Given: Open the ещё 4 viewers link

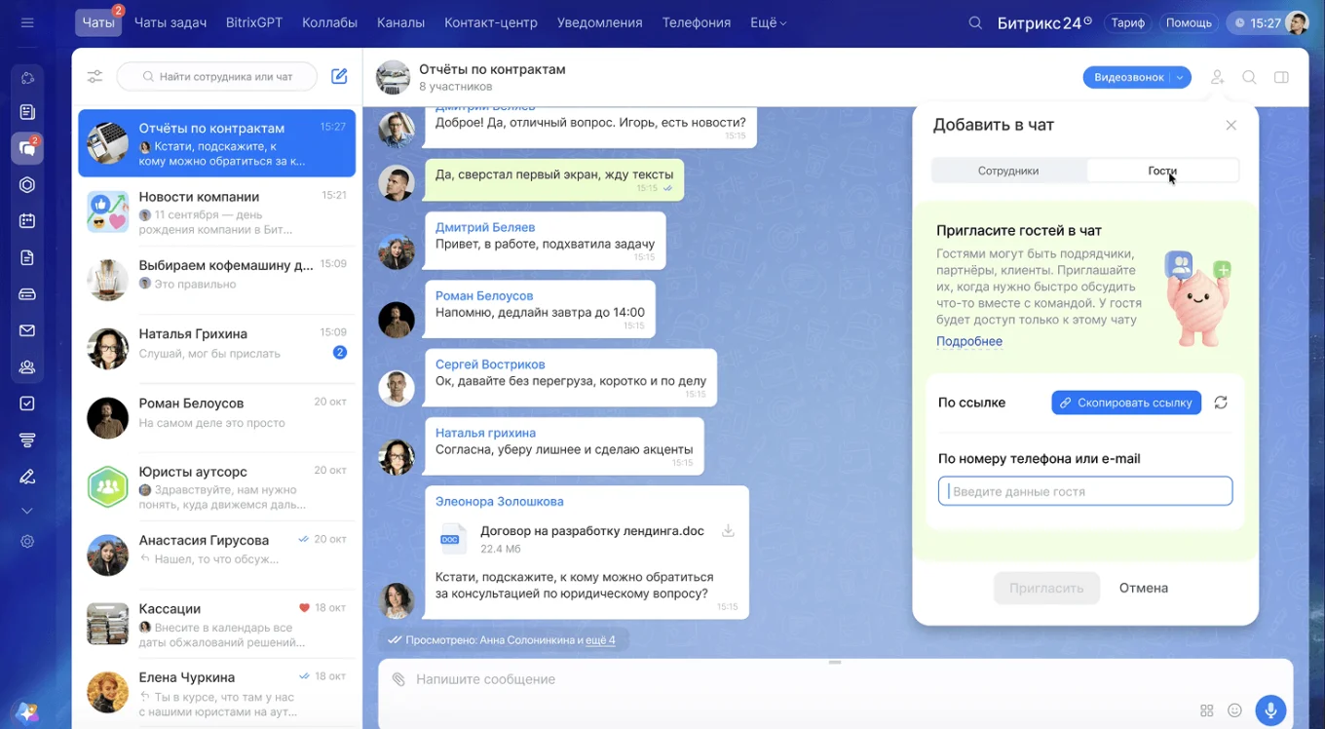Looking at the screenshot, I should click(x=600, y=639).
